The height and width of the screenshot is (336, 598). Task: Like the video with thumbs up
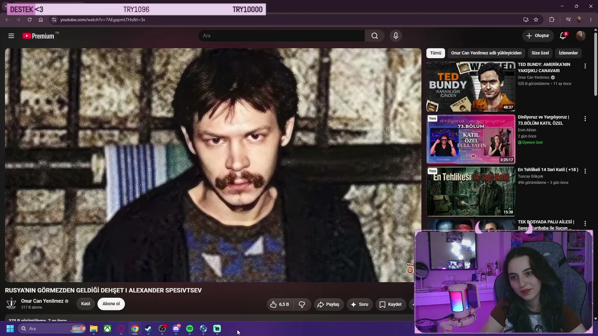pyautogui.click(x=279, y=304)
